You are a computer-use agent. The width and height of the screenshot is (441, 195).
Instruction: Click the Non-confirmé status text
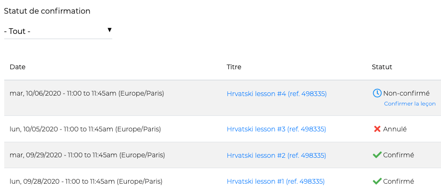[x=406, y=93]
